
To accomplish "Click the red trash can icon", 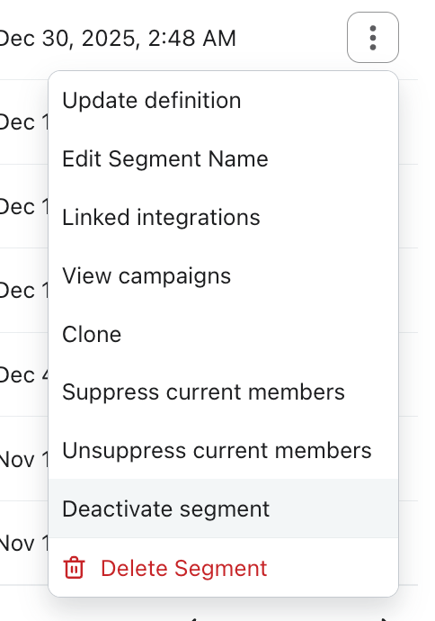I will [x=74, y=568].
